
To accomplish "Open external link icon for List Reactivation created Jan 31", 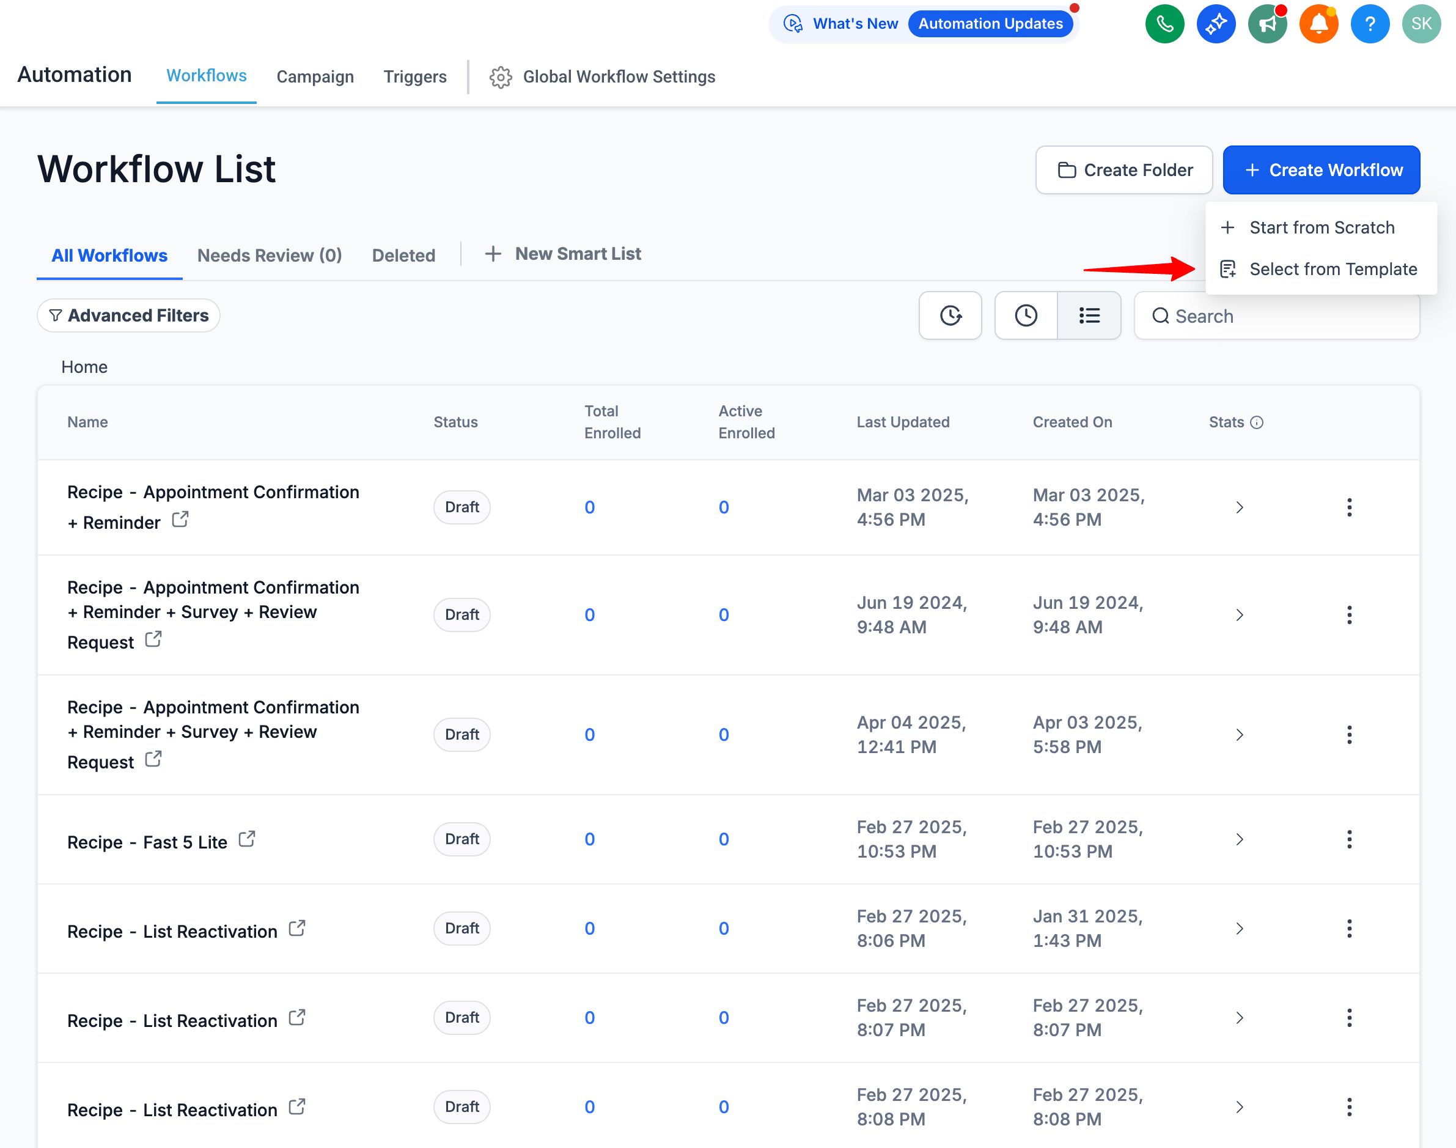I will (x=297, y=928).
